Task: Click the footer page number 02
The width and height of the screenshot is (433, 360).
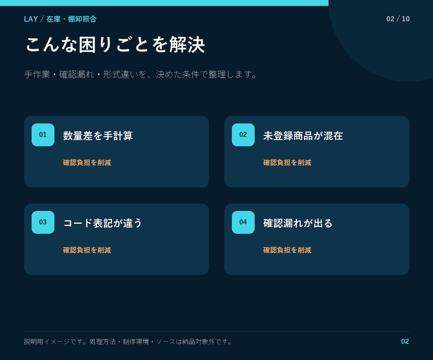Action: [405, 342]
